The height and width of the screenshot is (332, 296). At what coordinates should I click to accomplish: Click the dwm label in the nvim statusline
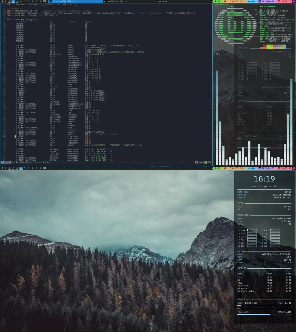tap(201, 162)
